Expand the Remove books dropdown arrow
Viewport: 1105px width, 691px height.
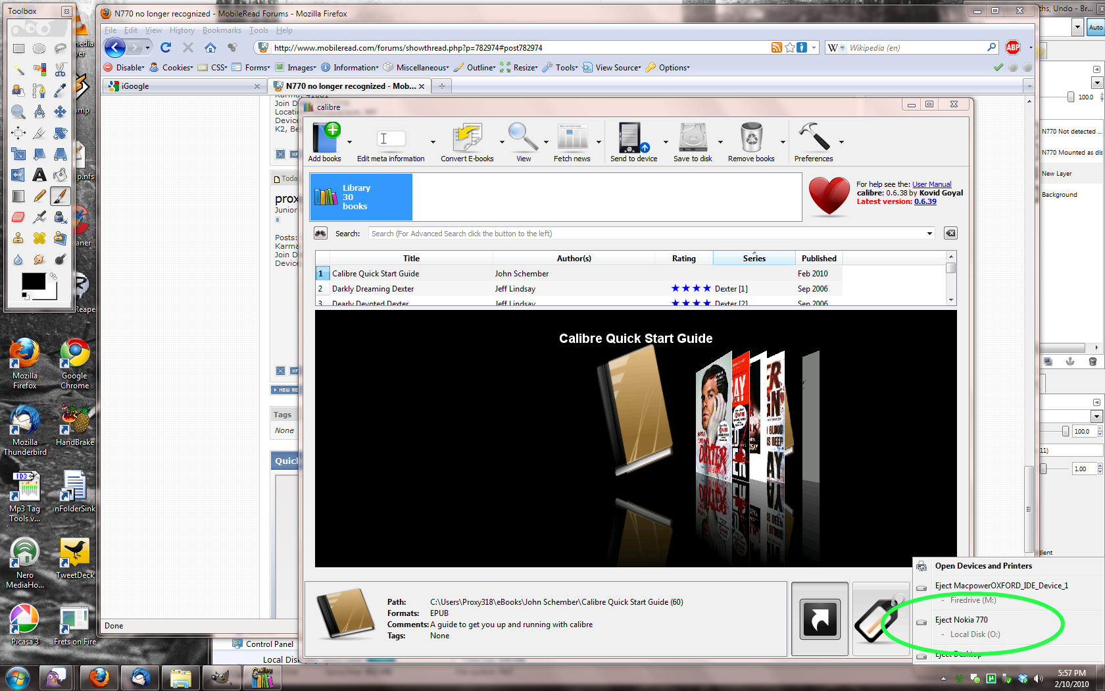tap(783, 142)
